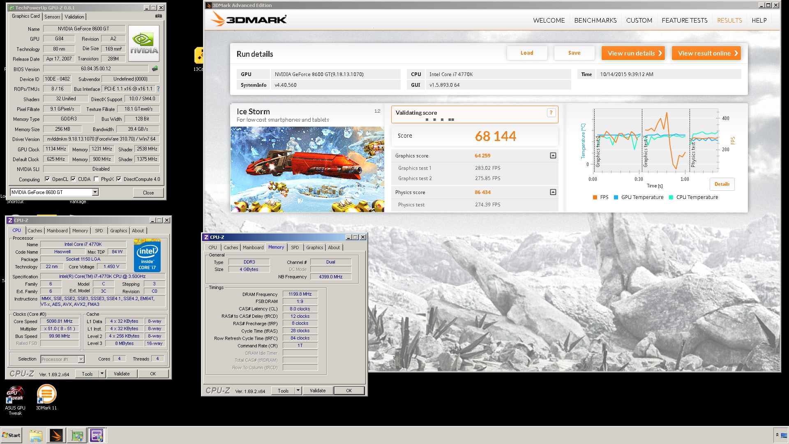This screenshot has height=444, width=789.
Task: Click the GPU-Z title bar icon
Action: click(12, 8)
